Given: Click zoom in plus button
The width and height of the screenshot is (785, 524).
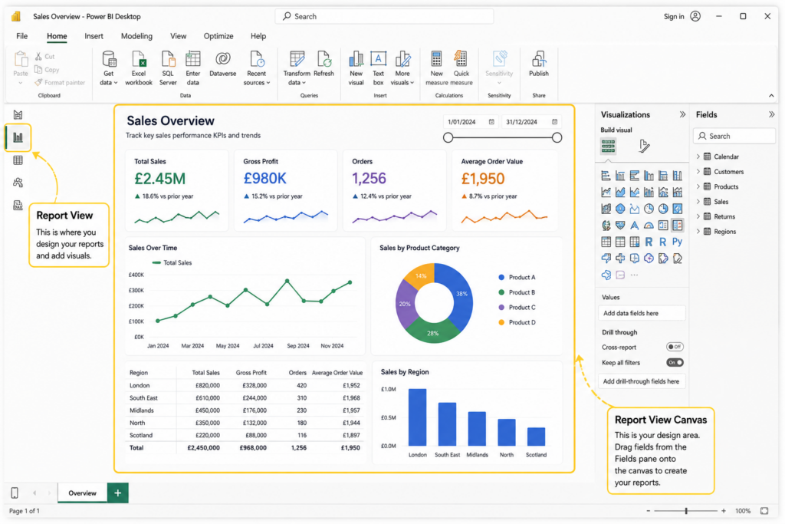Looking at the screenshot, I should coord(724,511).
